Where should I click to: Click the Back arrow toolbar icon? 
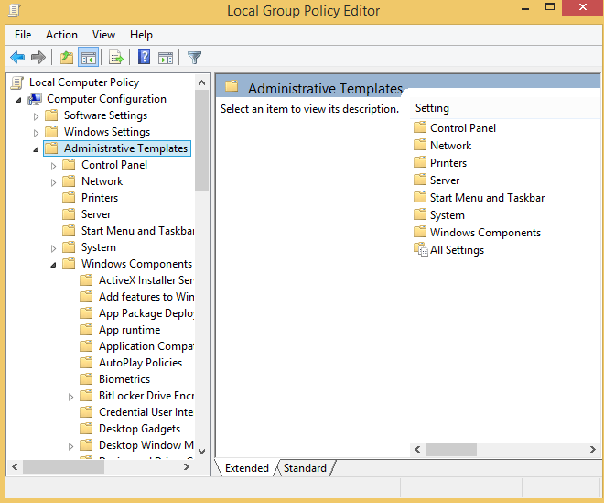(x=17, y=58)
